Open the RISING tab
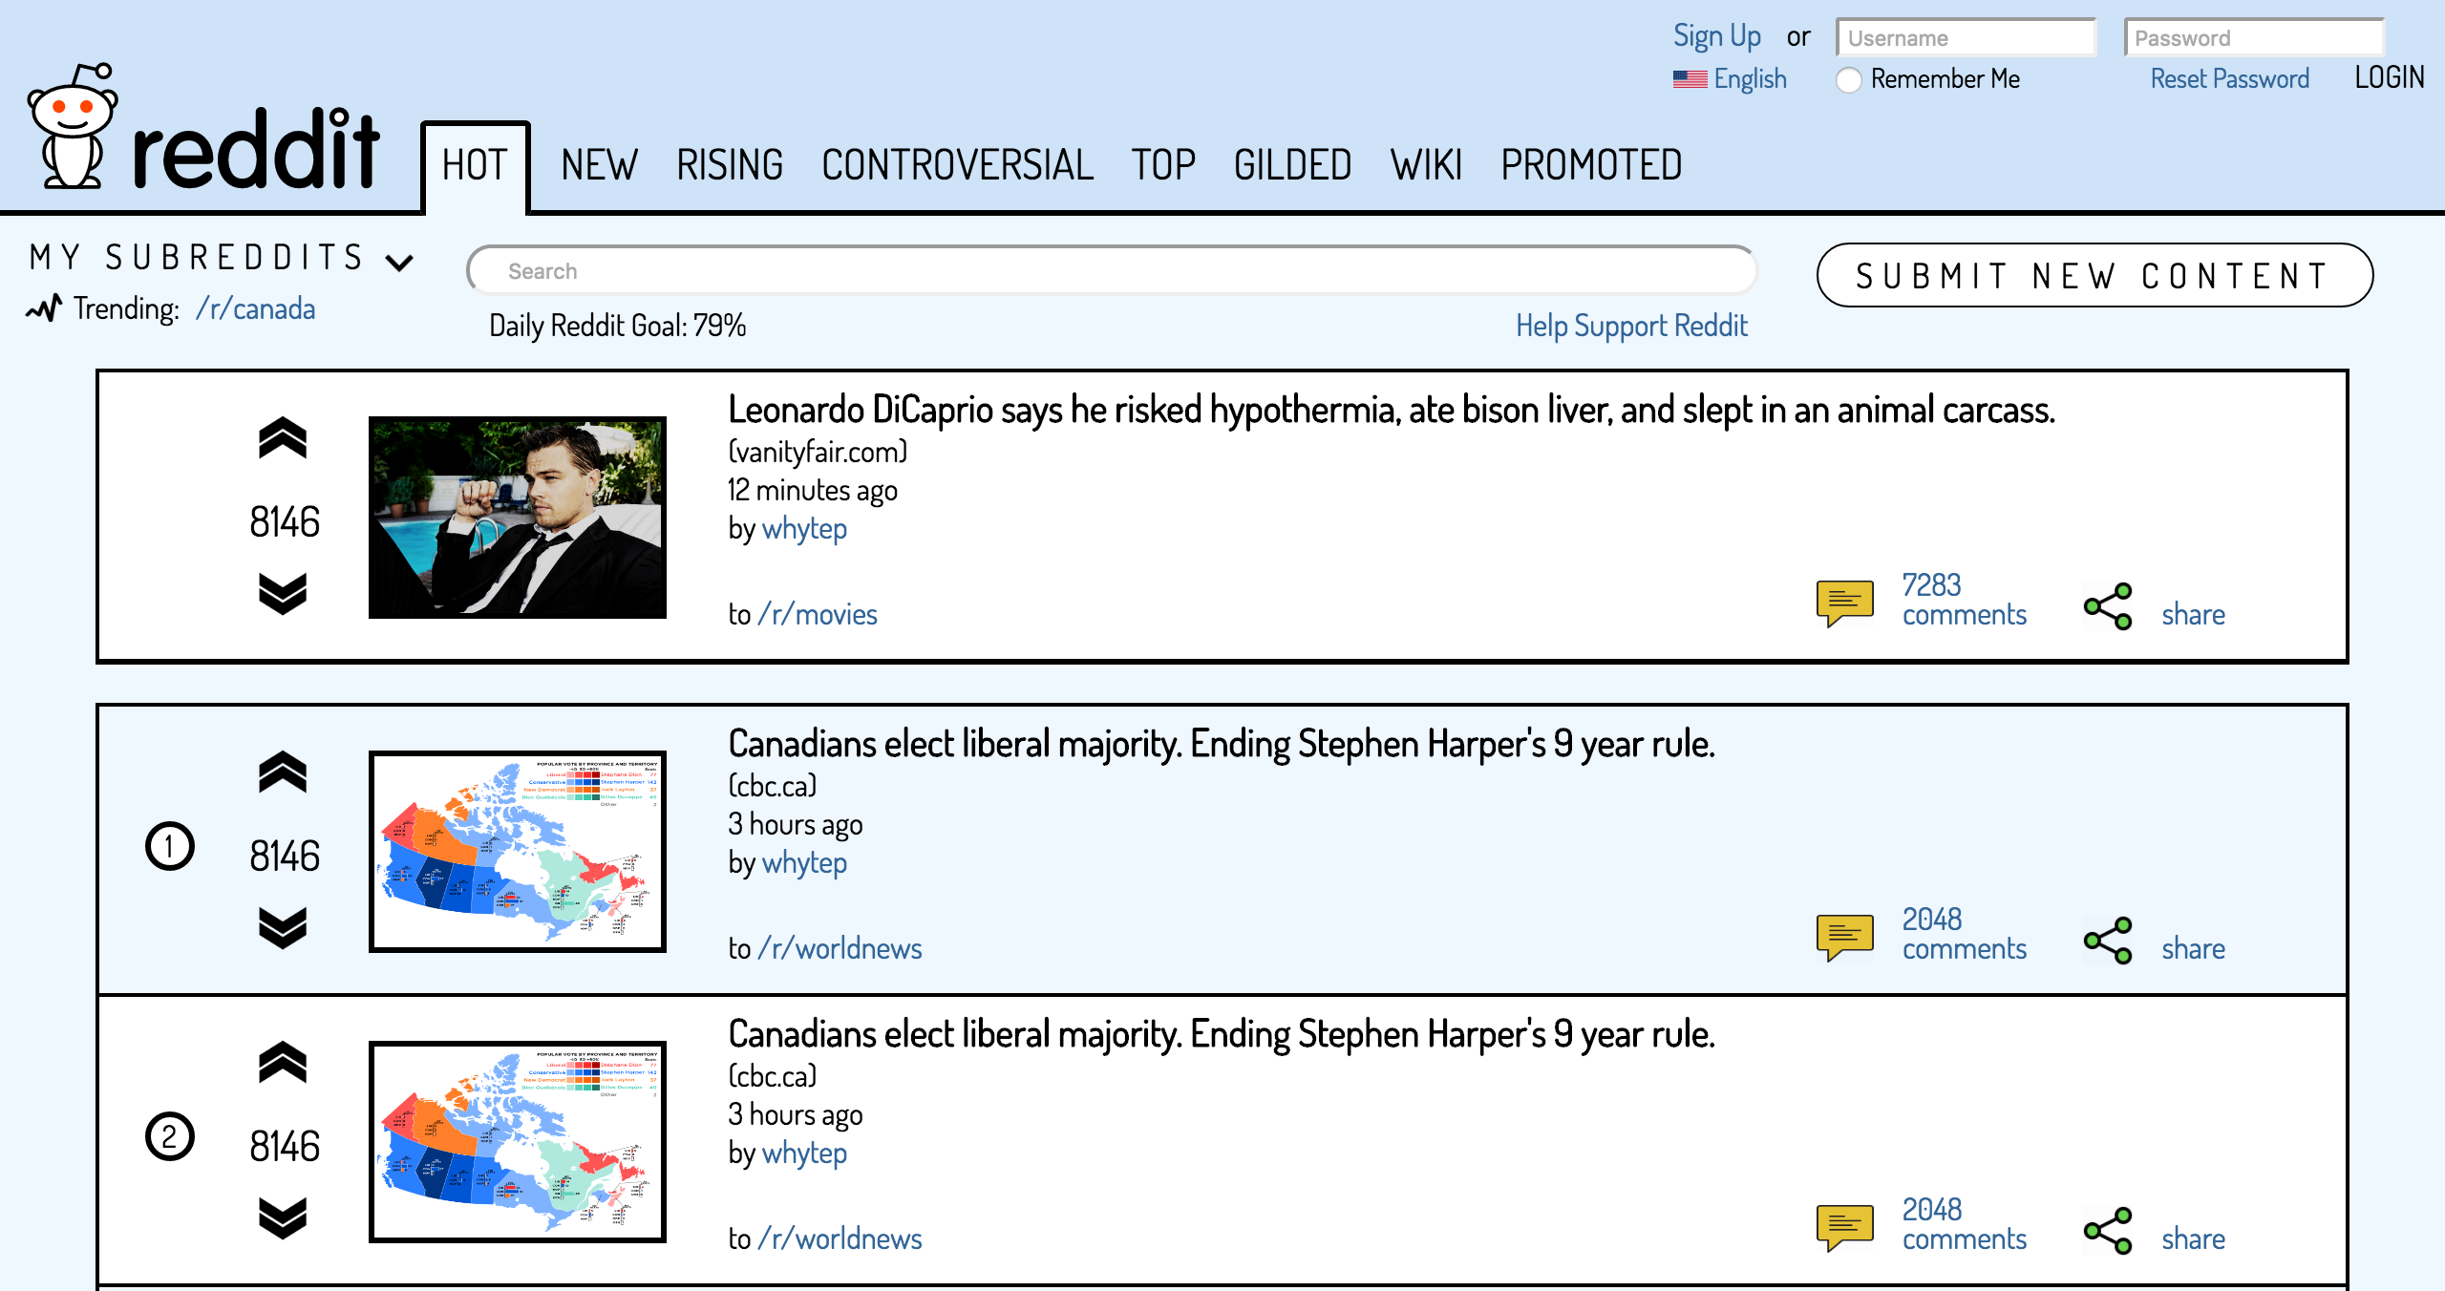The height and width of the screenshot is (1291, 2445). point(730,165)
